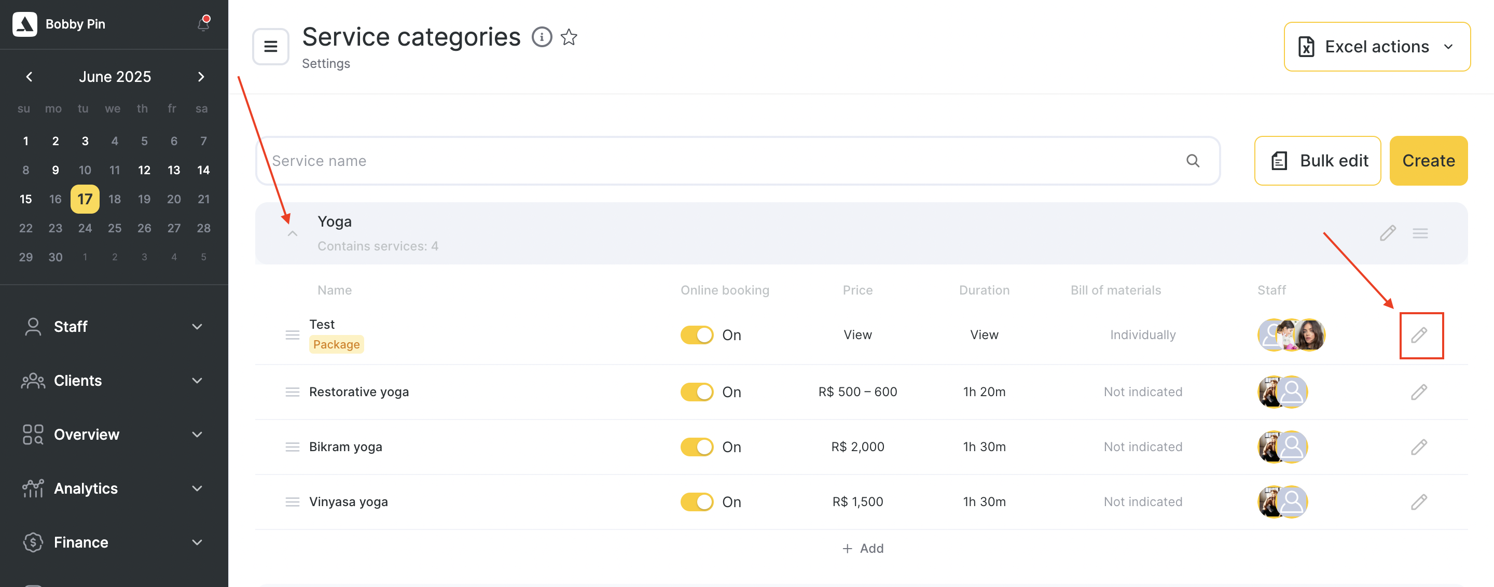The width and height of the screenshot is (1494, 587).
Task: Open the Analytics sidebar section
Action: (114, 488)
